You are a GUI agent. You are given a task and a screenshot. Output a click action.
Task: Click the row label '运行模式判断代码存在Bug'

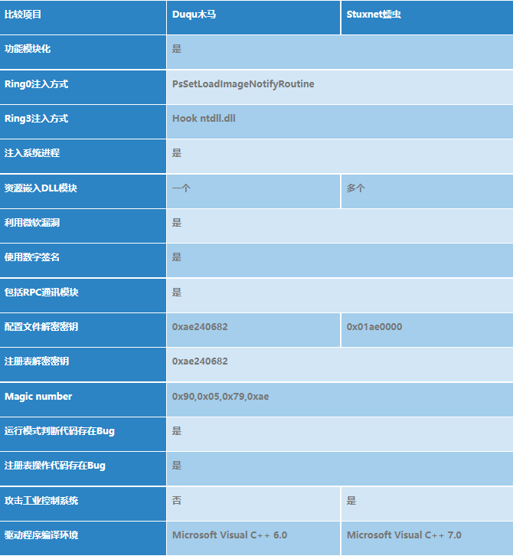60,431
